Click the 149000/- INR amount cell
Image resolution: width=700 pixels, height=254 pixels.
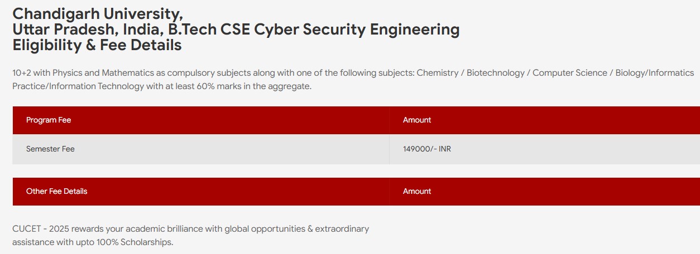(x=427, y=149)
